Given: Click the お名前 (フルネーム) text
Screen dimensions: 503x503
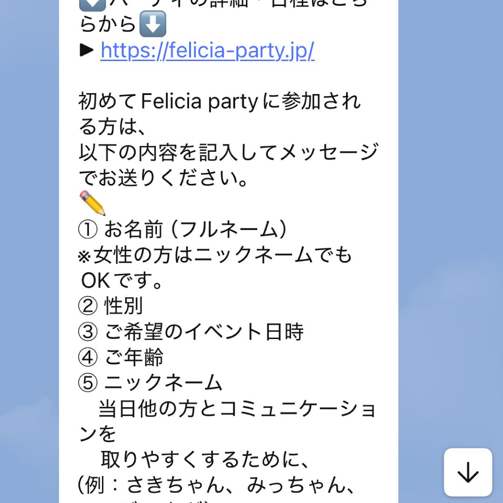Looking at the screenshot, I should point(196,229).
